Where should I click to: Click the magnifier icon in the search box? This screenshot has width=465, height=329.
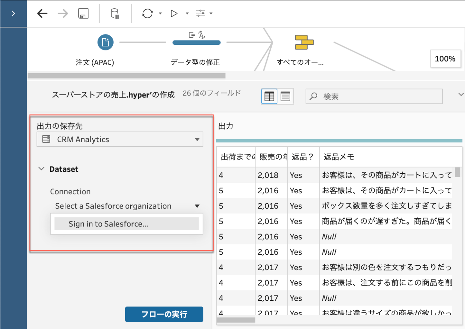[313, 96]
